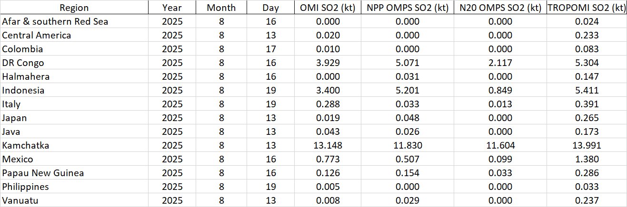Screen dimensions: 627x207
Task: Select the Year column header
Action: click(x=171, y=8)
